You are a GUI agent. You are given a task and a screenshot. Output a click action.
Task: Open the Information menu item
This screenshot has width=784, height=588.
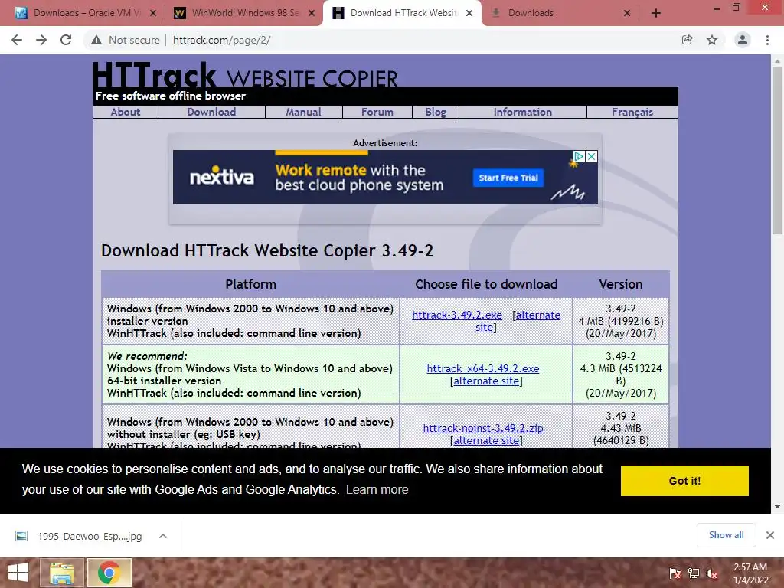522,112
